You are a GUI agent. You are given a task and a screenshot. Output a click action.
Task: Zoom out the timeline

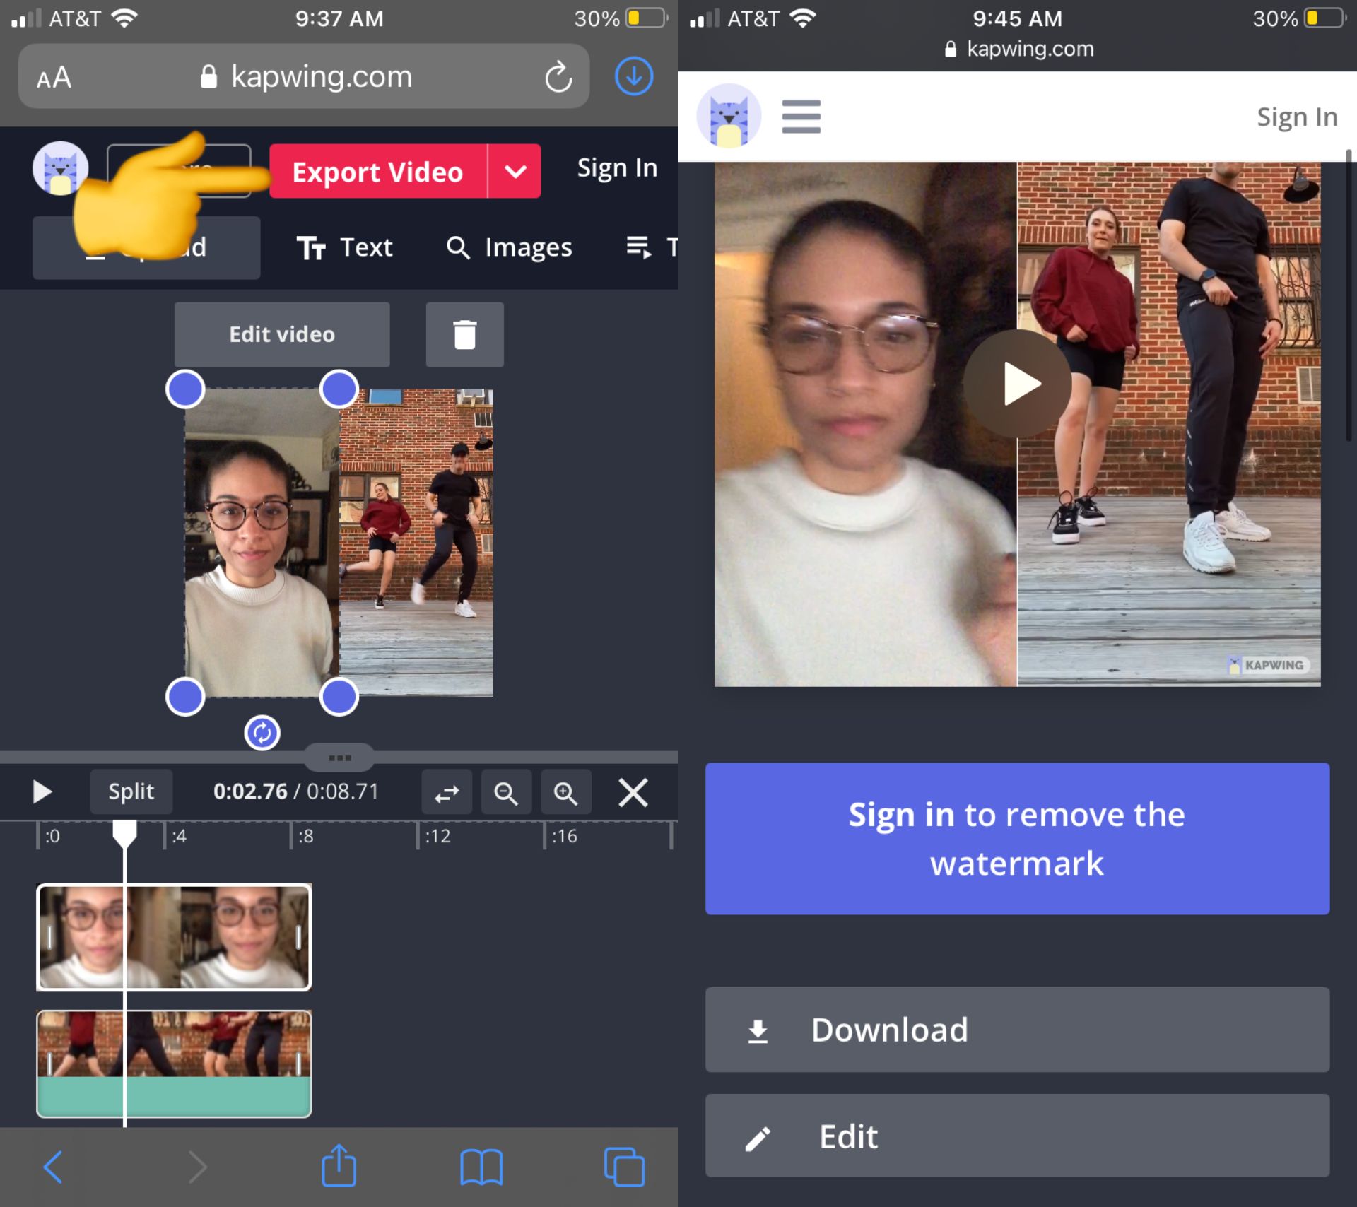(506, 792)
